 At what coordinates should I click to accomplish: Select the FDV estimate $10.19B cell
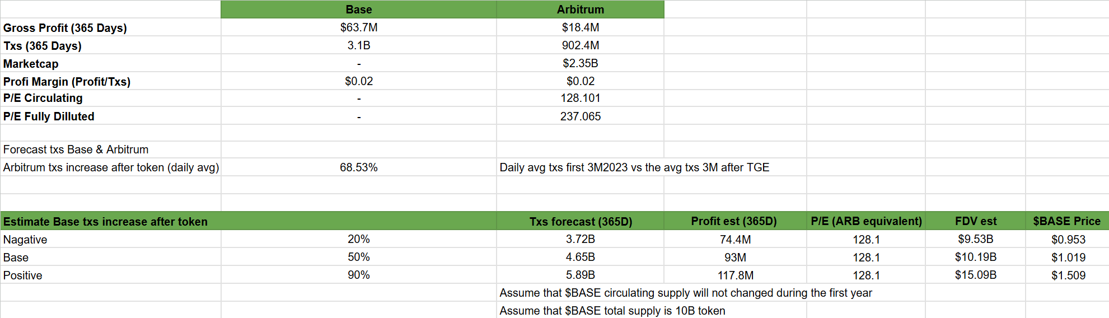975,257
